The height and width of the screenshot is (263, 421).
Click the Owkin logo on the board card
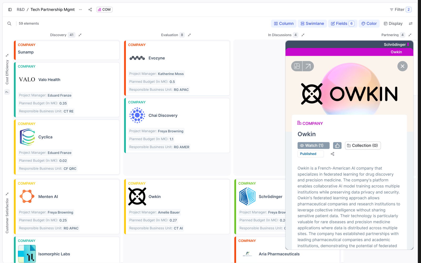pyautogui.click(x=137, y=196)
